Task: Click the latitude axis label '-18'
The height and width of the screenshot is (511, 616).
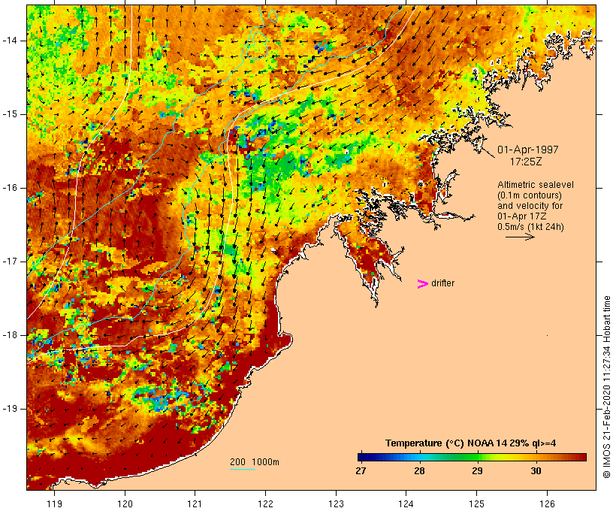Action: 10,335
